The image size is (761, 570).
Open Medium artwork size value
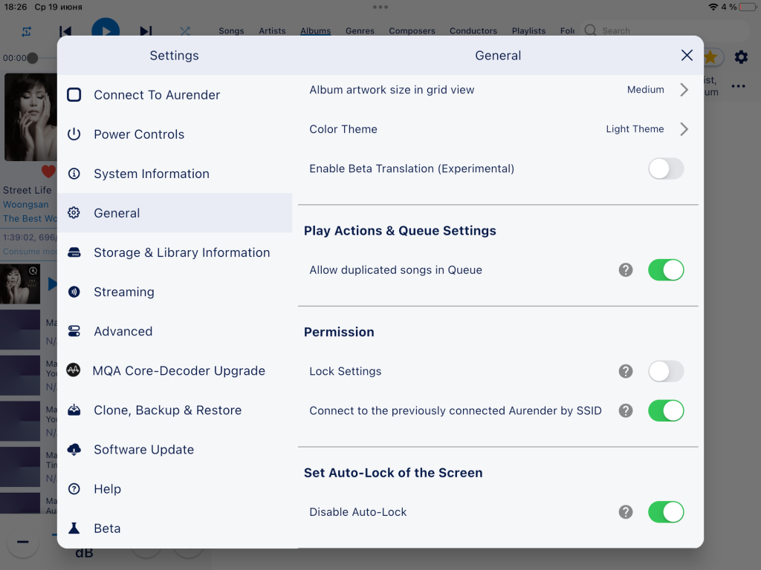646,90
